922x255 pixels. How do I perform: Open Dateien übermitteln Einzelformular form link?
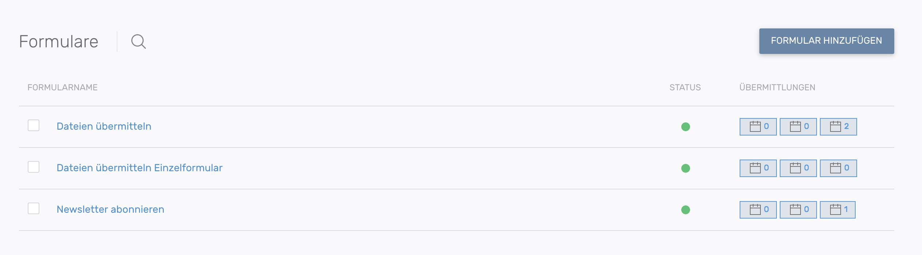pos(139,168)
